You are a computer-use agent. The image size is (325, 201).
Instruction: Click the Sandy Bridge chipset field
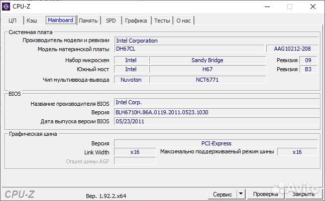point(207,60)
